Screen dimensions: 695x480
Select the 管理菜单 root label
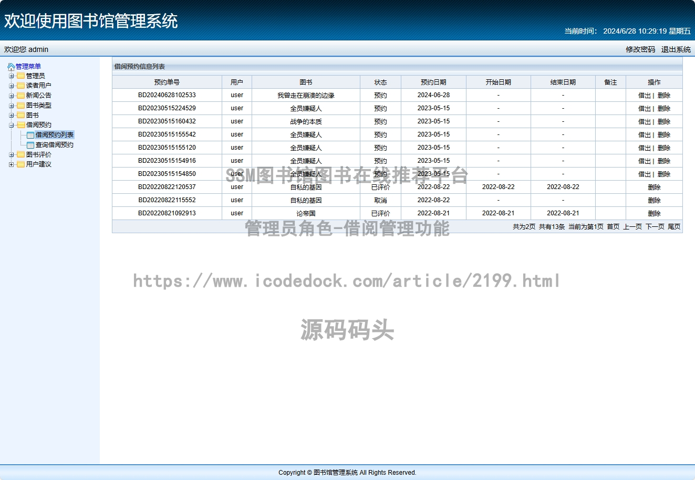pos(28,67)
